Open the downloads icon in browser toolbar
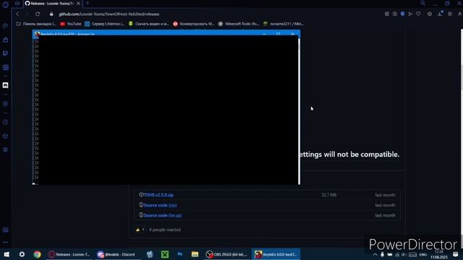The width and height of the screenshot is (463, 260). [440, 14]
